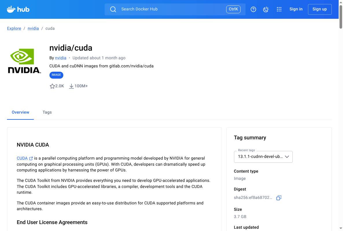
Task: Click the page vertical scrollbar
Action: (341, 116)
